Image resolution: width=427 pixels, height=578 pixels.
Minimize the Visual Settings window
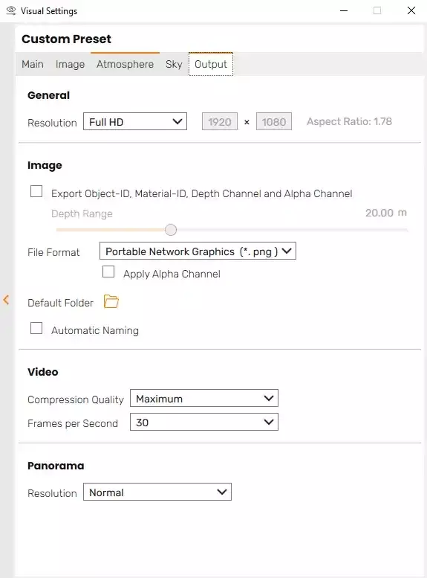(x=344, y=10)
